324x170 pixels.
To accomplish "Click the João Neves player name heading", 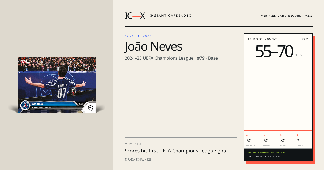I will click(x=153, y=47).
